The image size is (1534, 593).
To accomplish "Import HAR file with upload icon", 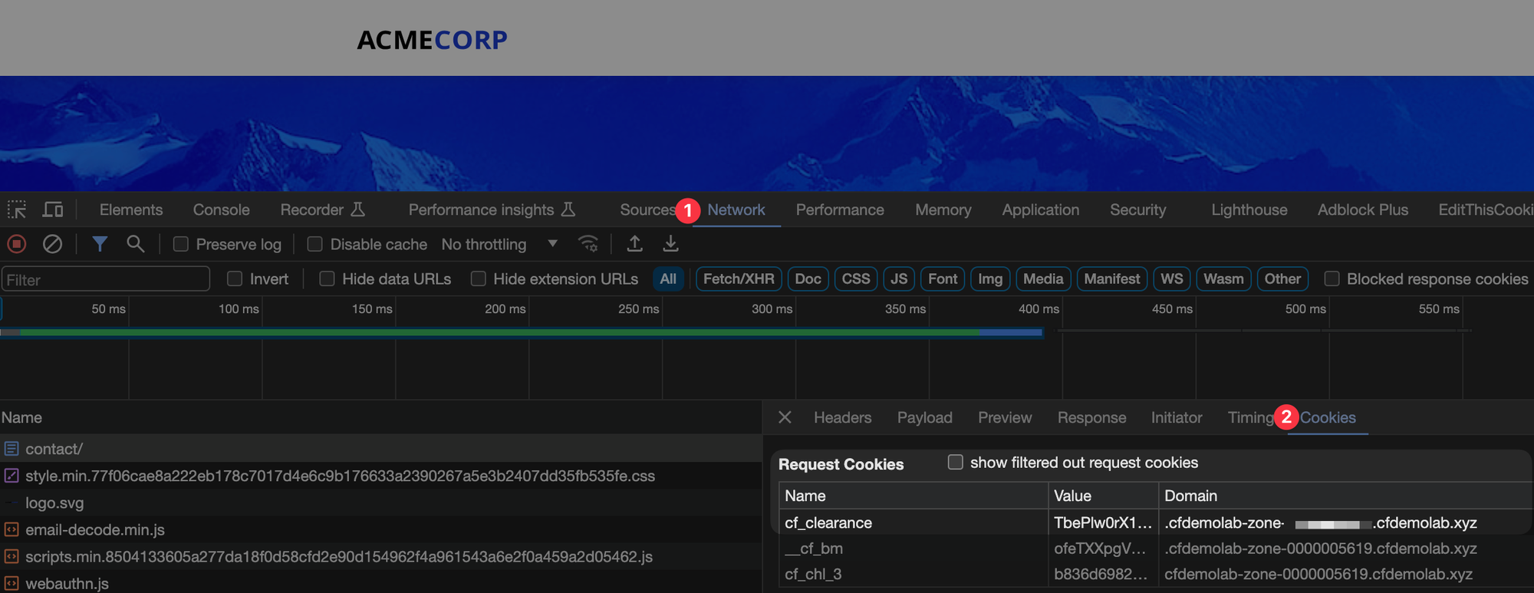I will coord(634,244).
